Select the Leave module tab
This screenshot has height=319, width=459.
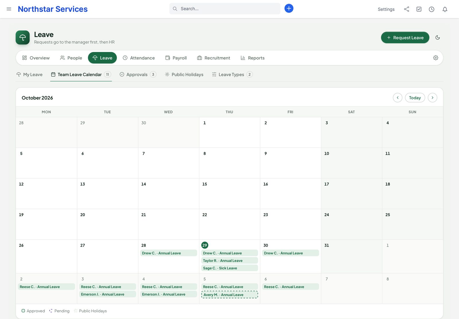click(102, 58)
